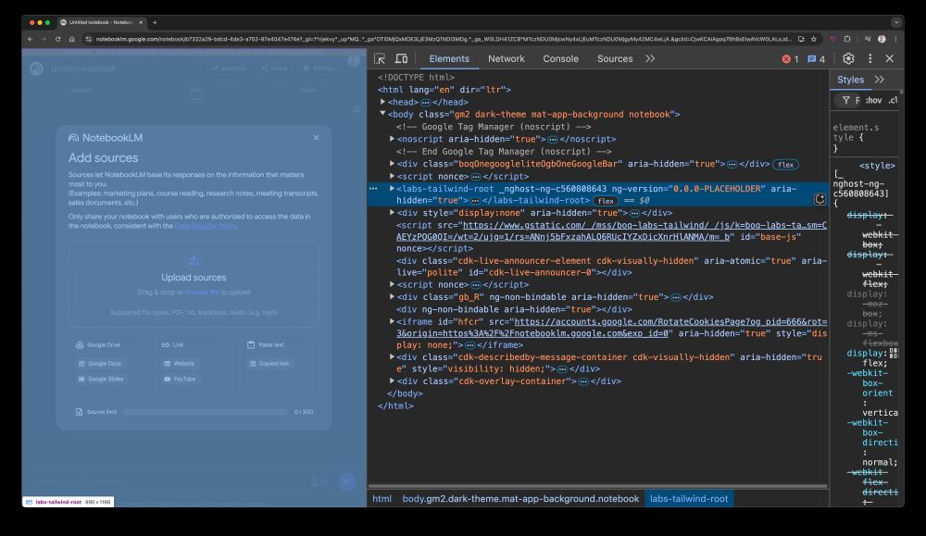Expand the boqOnegoogleliteOgbOneGoogleBar div
This screenshot has width=926, height=536.
pos(392,164)
